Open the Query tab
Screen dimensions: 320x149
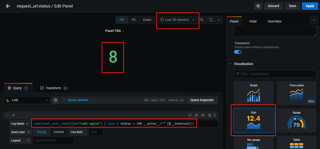pyautogui.click(x=18, y=88)
